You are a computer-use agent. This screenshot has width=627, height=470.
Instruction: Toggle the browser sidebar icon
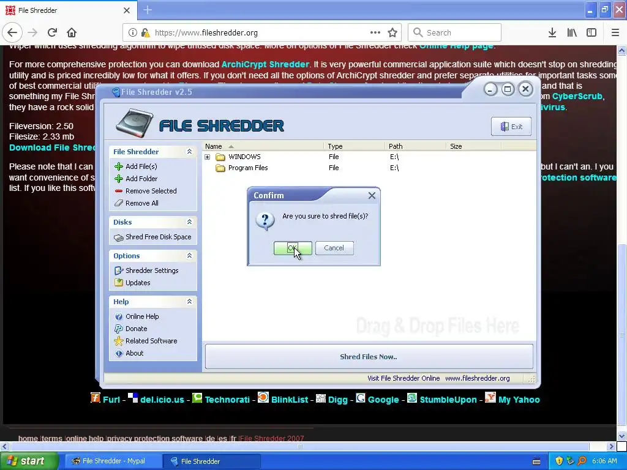coord(591,33)
